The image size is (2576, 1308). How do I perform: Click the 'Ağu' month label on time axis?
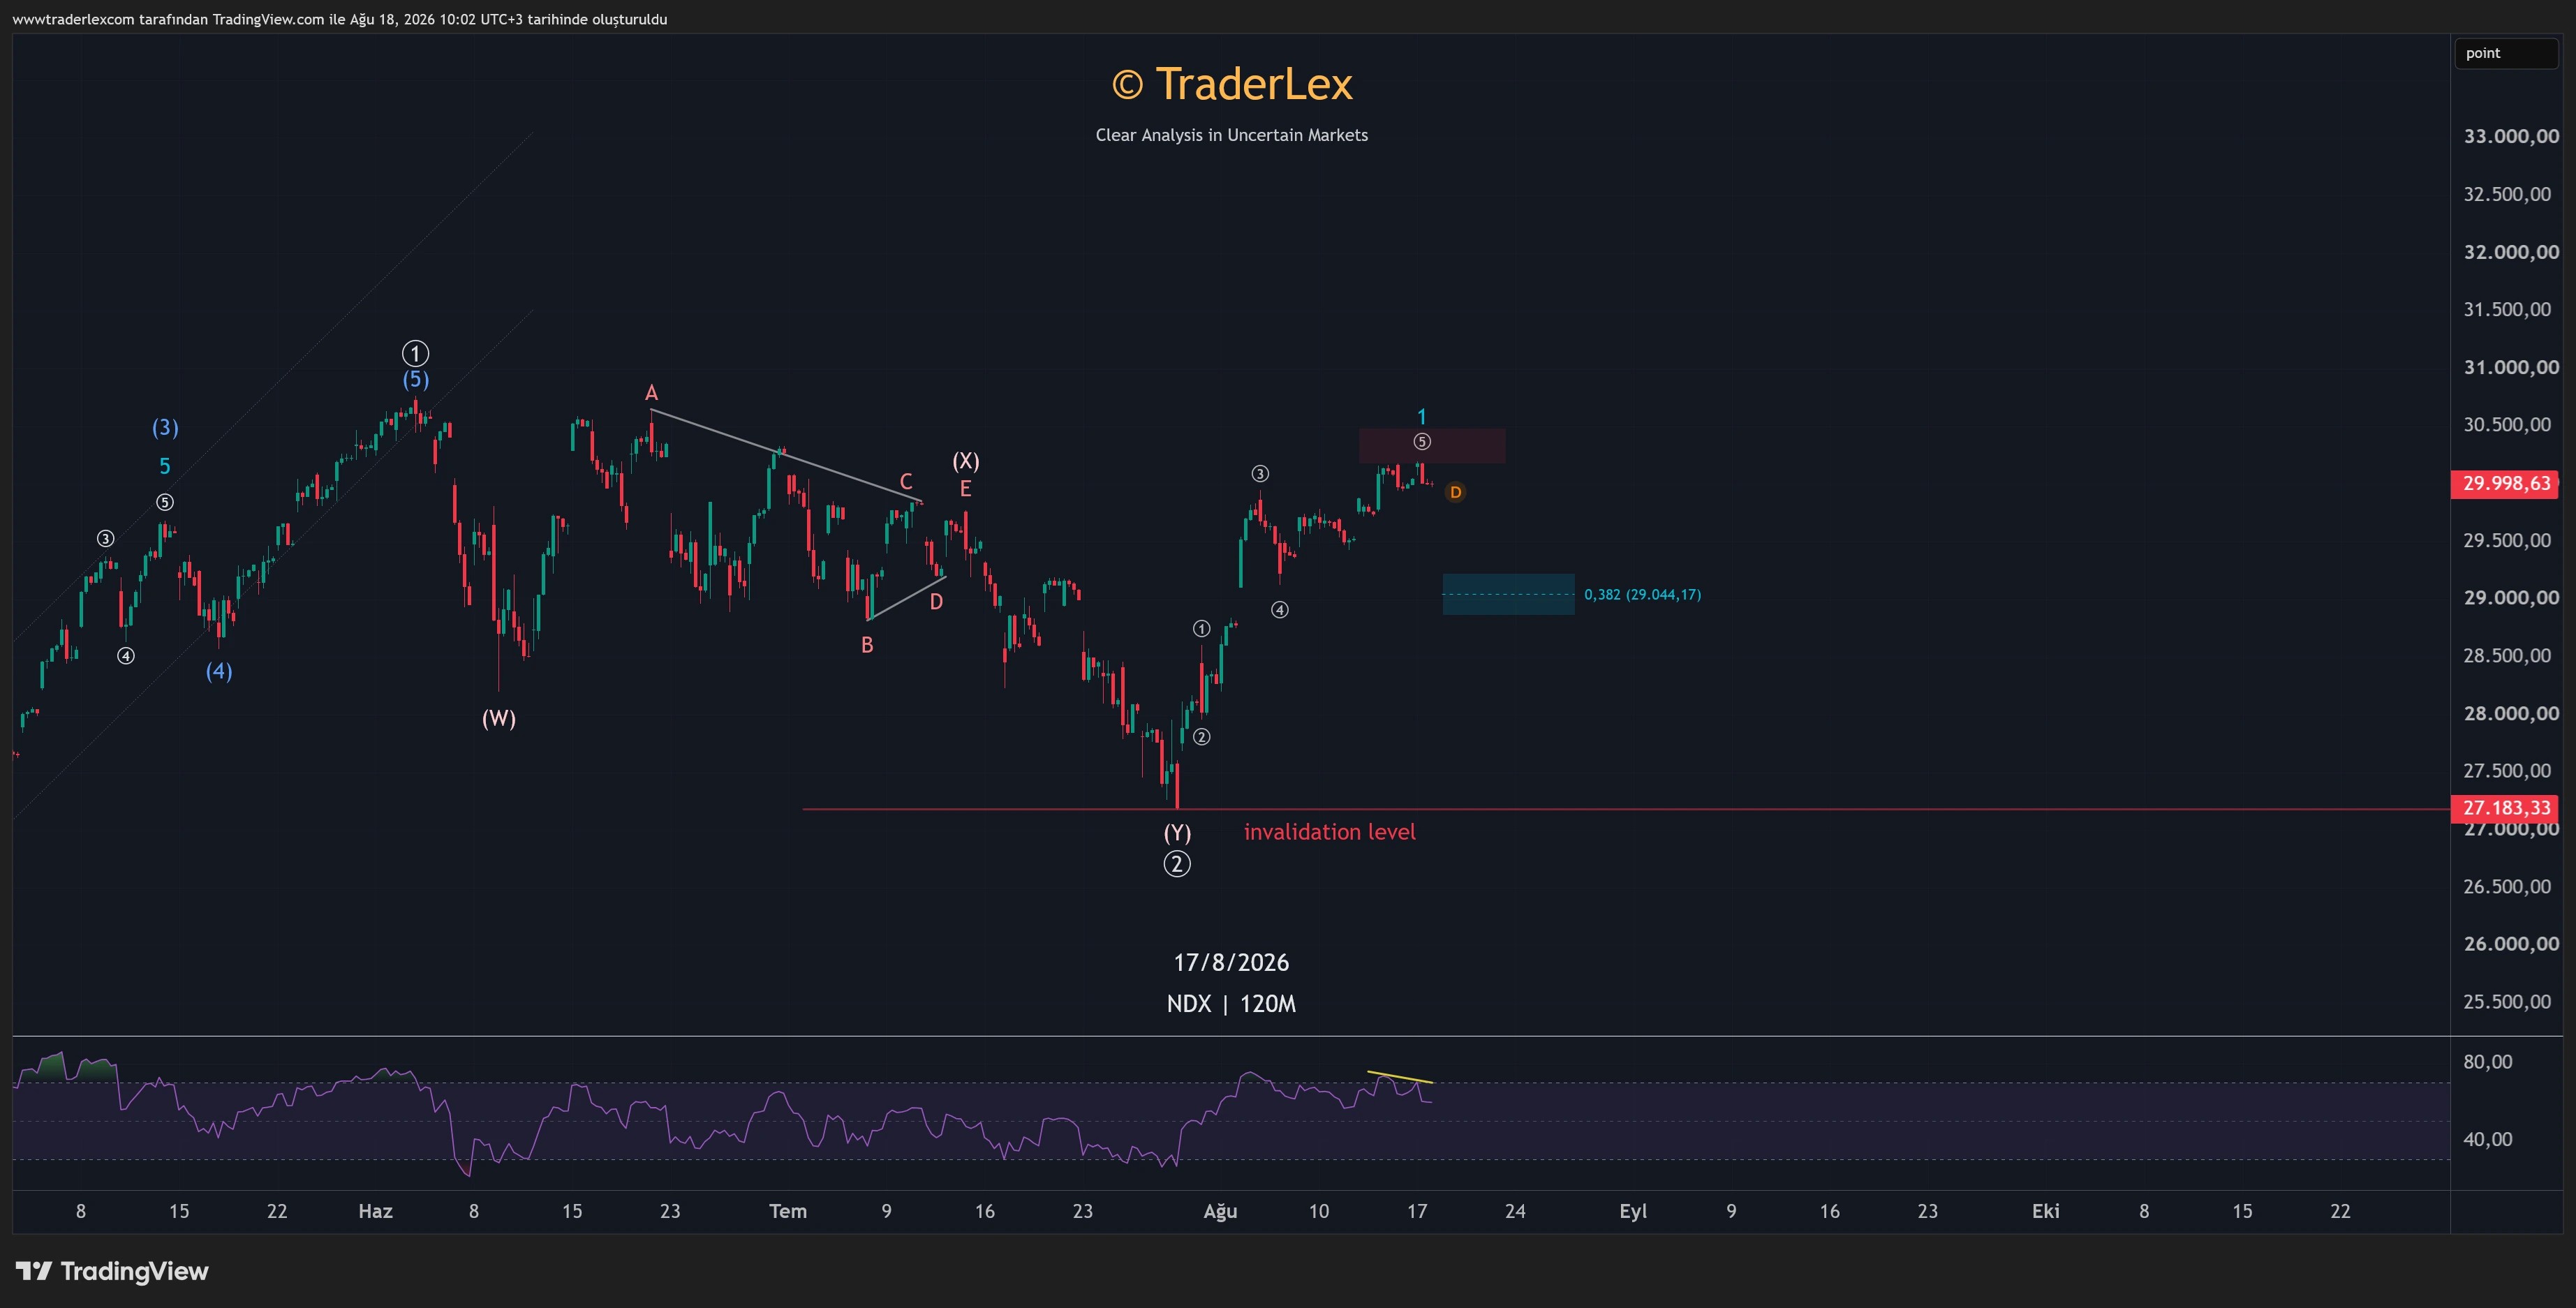point(1220,1211)
